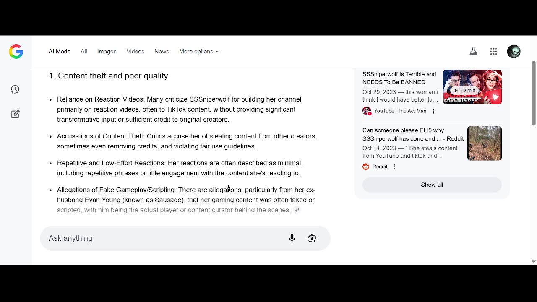Open options for Reddit result
537x302 pixels.
(394, 167)
